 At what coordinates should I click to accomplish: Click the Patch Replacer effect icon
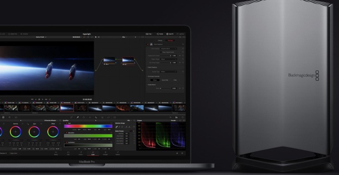coord(151,44)
